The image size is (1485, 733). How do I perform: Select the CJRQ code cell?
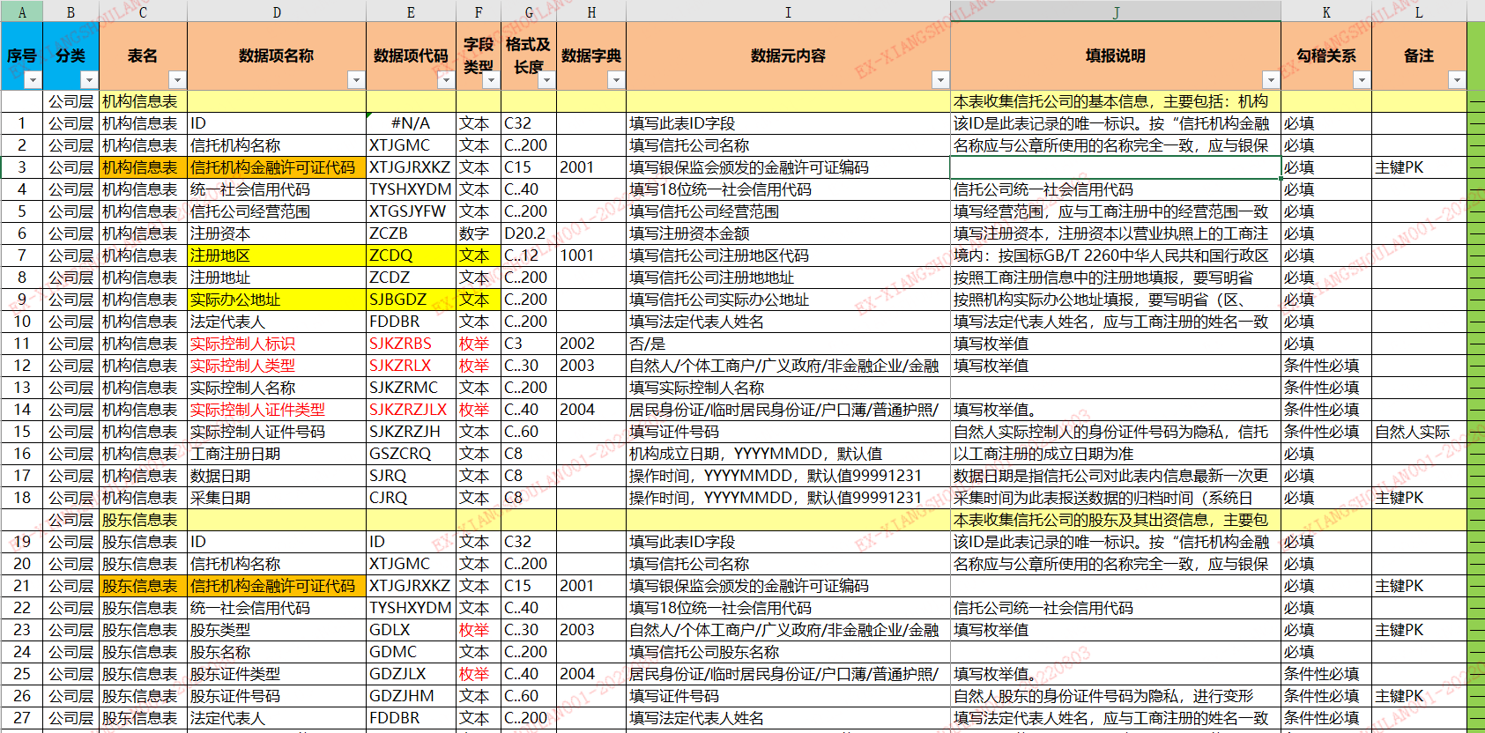(x=411, y=498)
